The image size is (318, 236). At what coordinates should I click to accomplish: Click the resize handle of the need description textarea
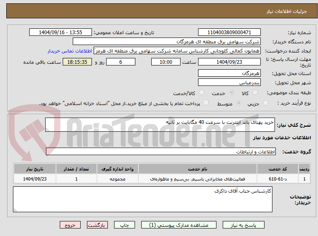[x=47, y=130]
